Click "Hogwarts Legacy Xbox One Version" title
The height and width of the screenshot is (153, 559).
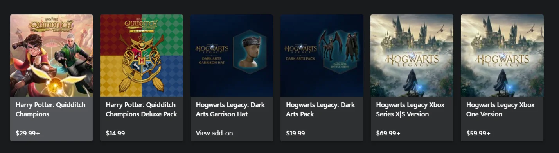(500, 109)
